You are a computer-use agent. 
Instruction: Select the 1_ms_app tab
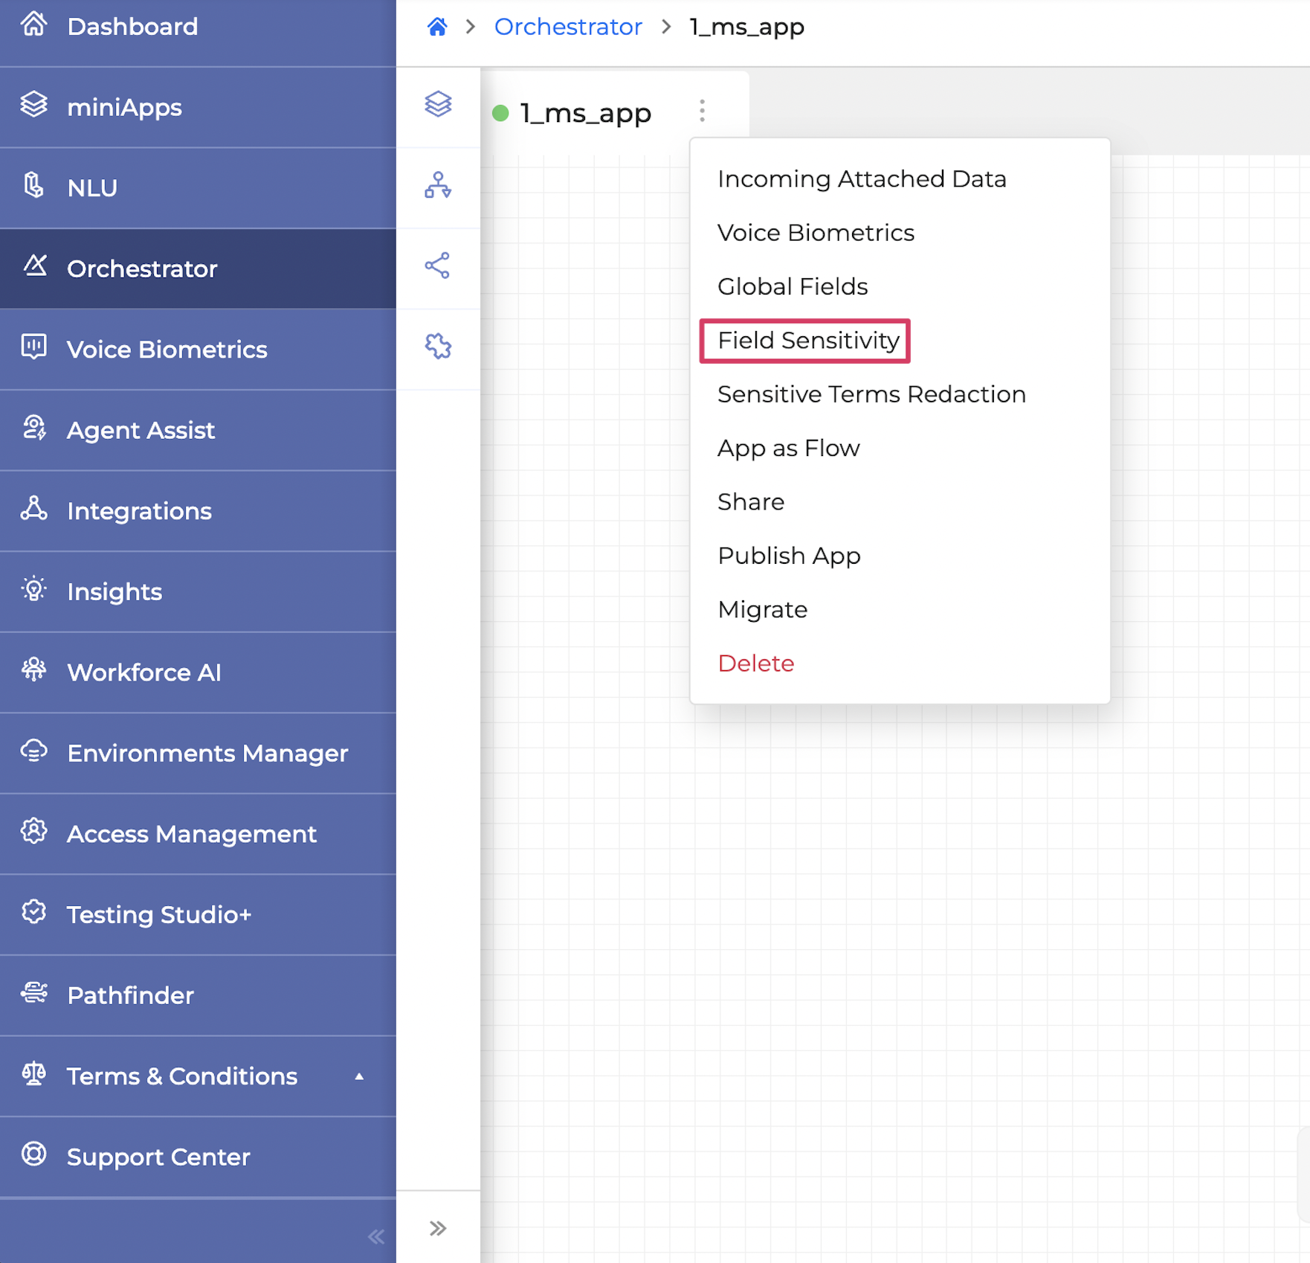(585, 113)
